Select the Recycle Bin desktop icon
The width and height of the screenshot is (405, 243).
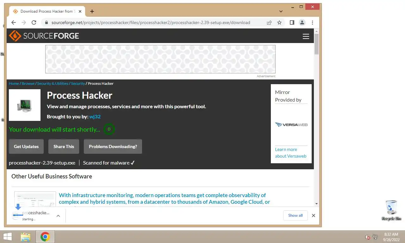pyautogui.click(x=391, y=210)
